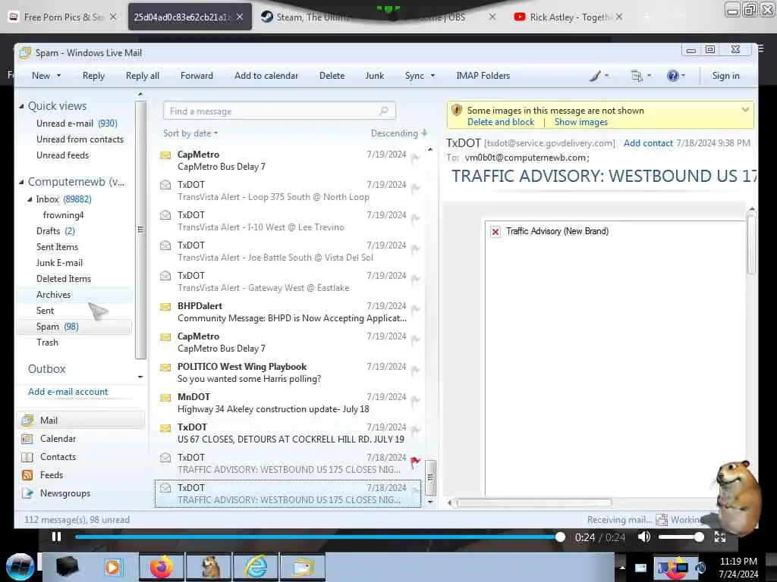Open Contacts via its book icon
This screenshot has width=777, height=582.
point(27,457)
